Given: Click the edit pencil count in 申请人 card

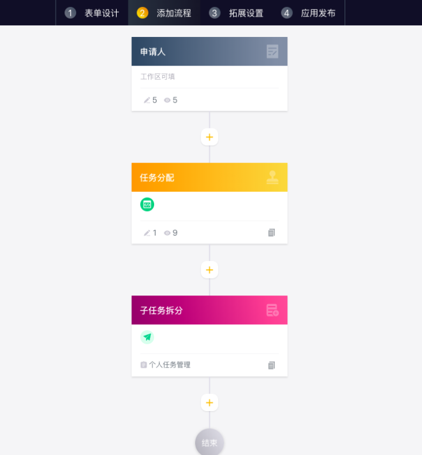Looking at the screenshot, I should pos(150,100).
